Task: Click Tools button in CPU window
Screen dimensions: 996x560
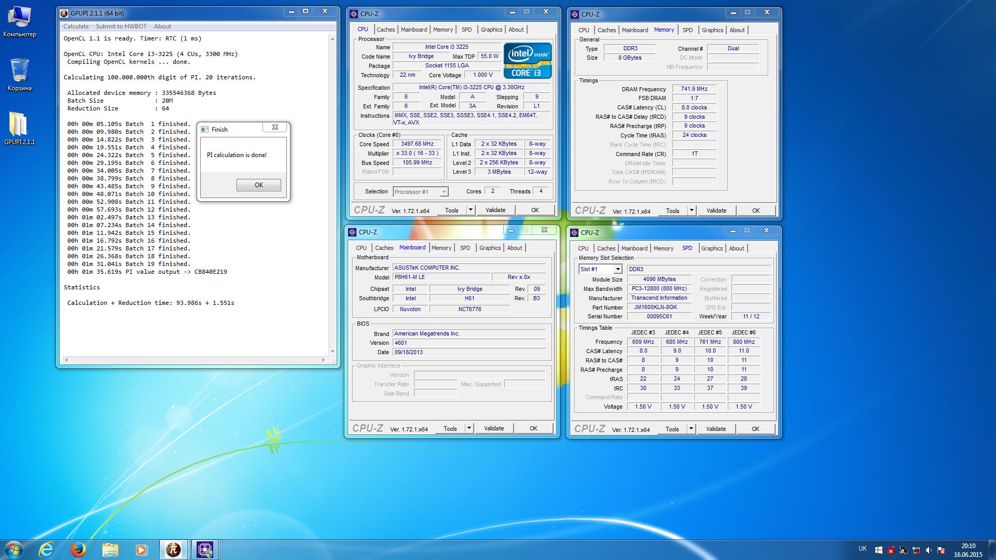Action: pos(452,210)
